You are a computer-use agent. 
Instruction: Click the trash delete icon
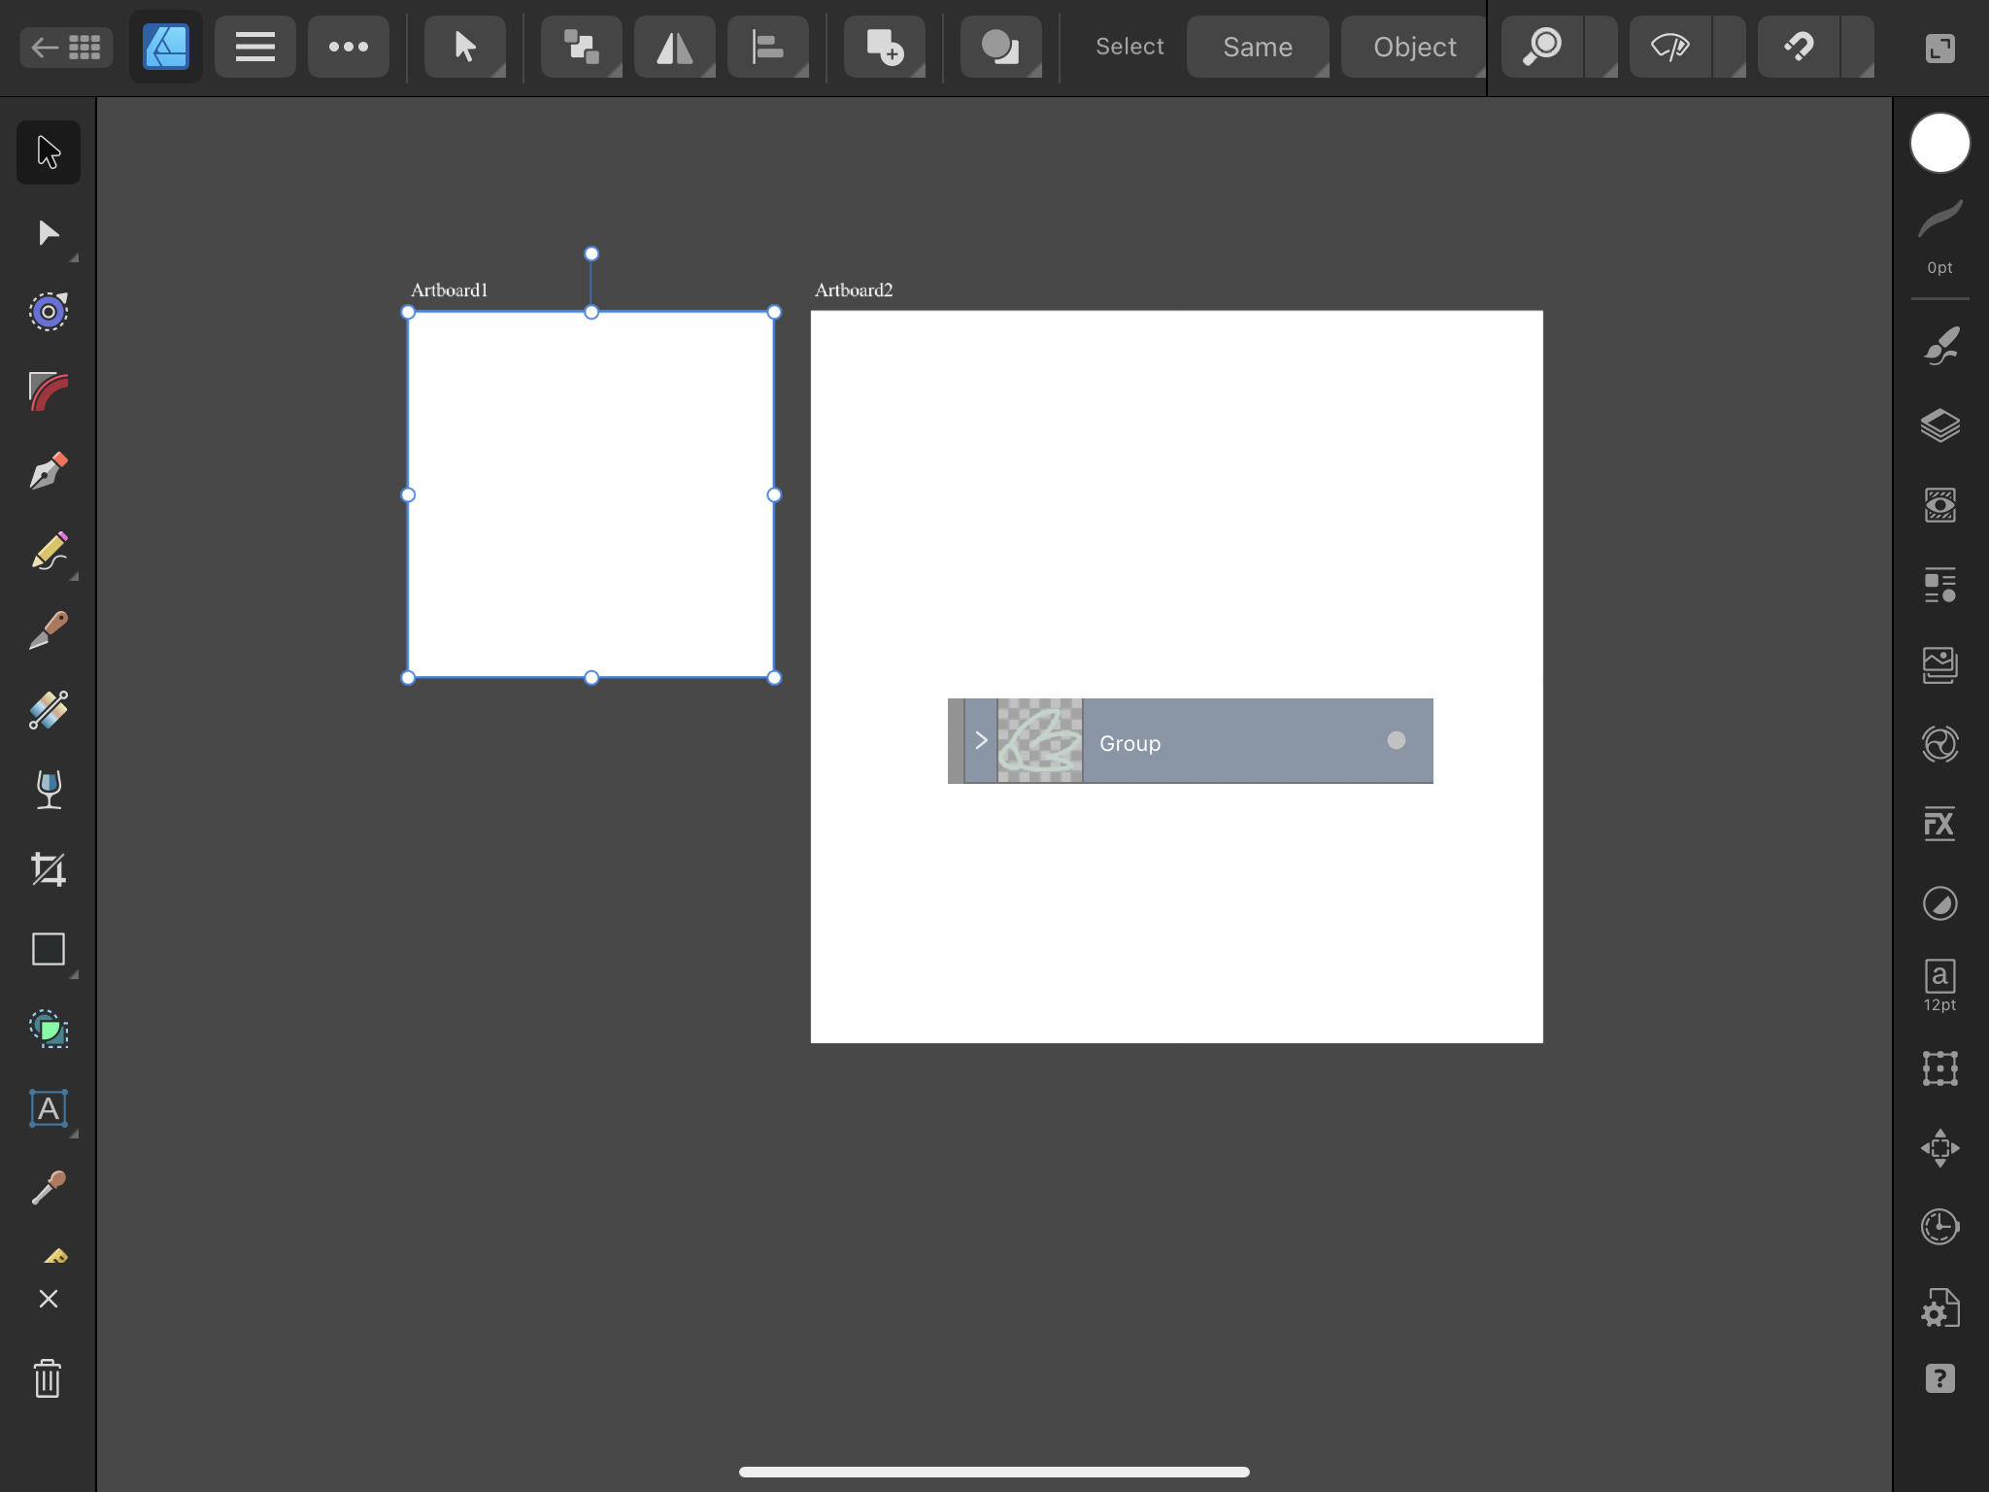pyautogui.click(x=49, y=1378)
